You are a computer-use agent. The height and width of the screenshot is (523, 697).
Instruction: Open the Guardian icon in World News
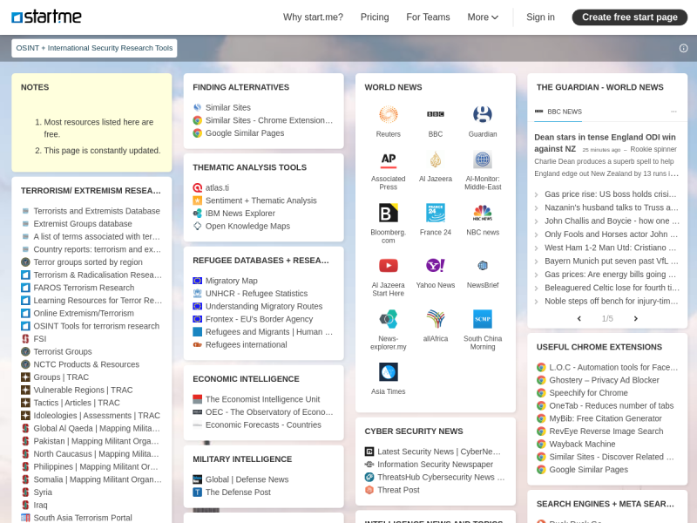click(483, 115)
